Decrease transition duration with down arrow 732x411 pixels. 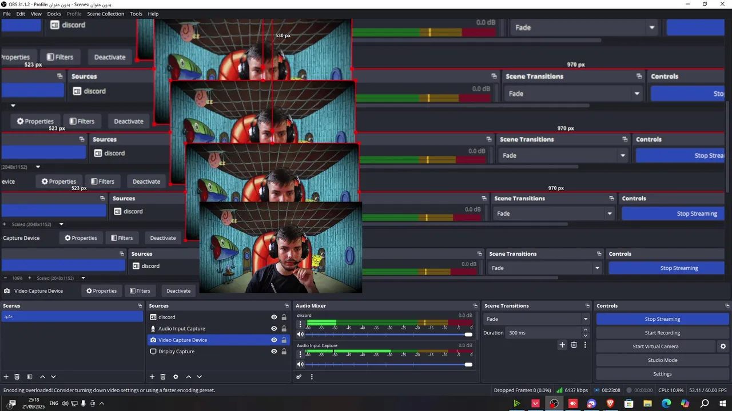point(586,336)
